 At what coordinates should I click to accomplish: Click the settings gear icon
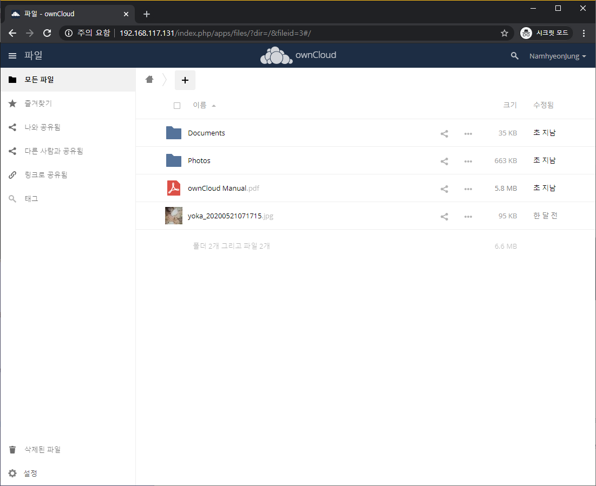[x=12, y=473]
